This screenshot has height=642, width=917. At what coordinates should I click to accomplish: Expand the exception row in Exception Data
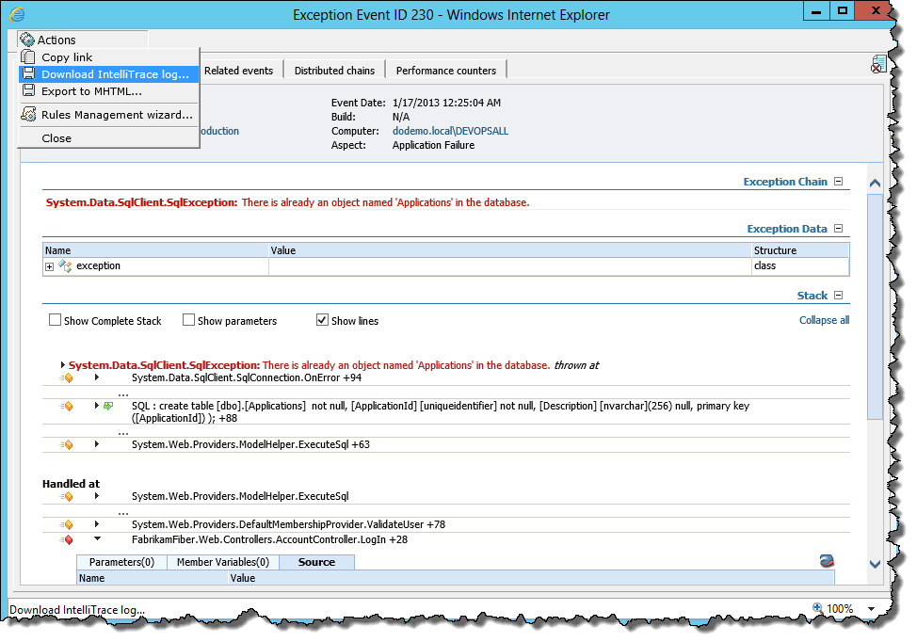(x=50, y=266)
